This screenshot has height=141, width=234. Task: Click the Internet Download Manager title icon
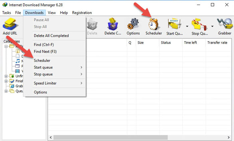(5, 5)
